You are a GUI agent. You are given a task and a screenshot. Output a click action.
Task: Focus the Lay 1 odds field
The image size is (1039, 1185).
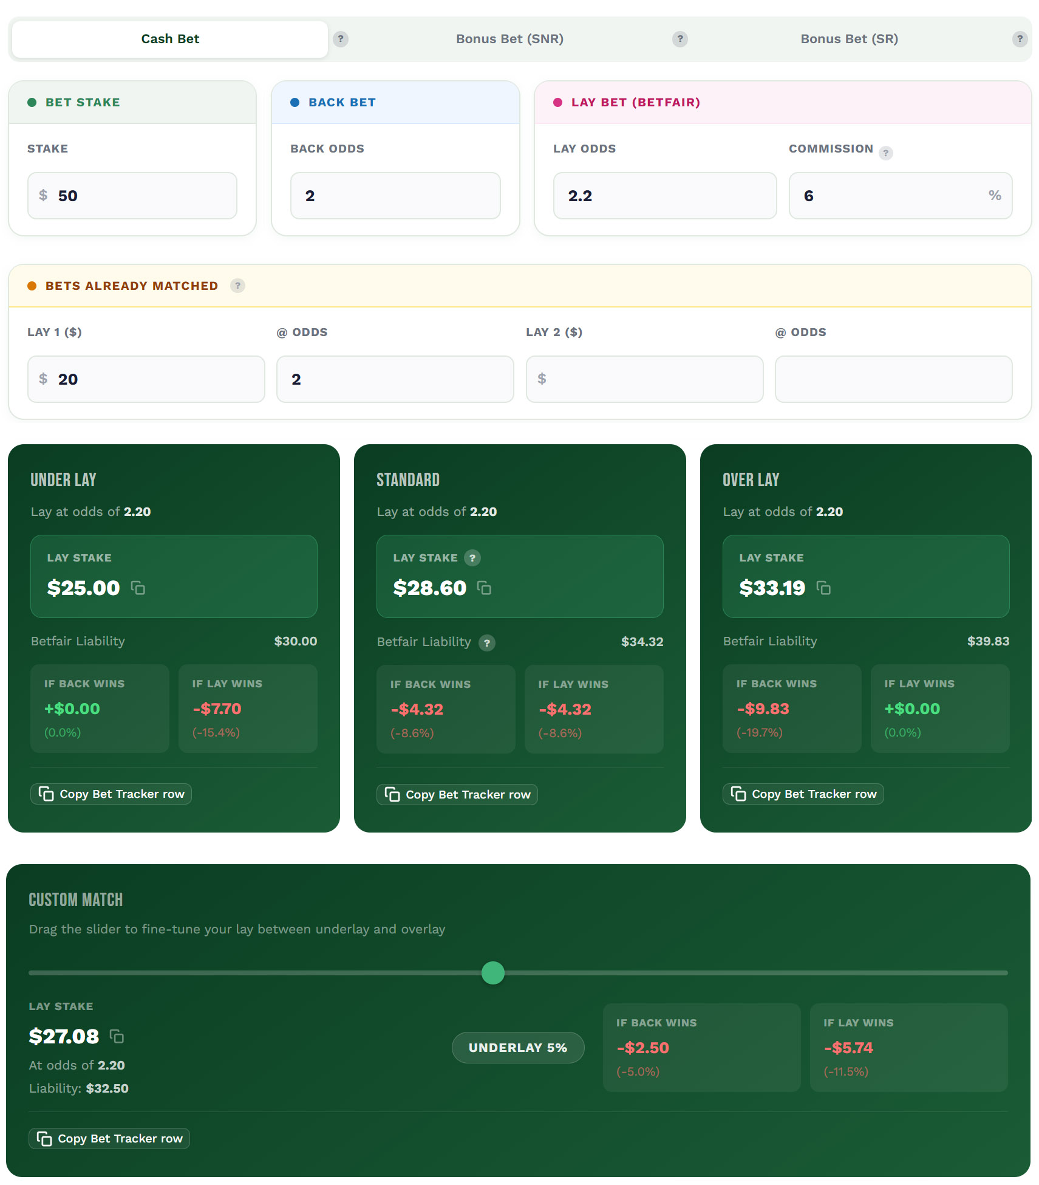pyautogui.click(x=395, y=379)
